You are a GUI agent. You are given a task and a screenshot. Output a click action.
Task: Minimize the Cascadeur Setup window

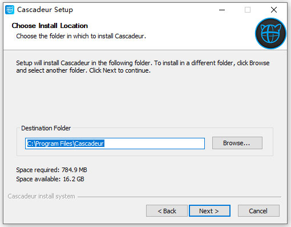(222, 10)
